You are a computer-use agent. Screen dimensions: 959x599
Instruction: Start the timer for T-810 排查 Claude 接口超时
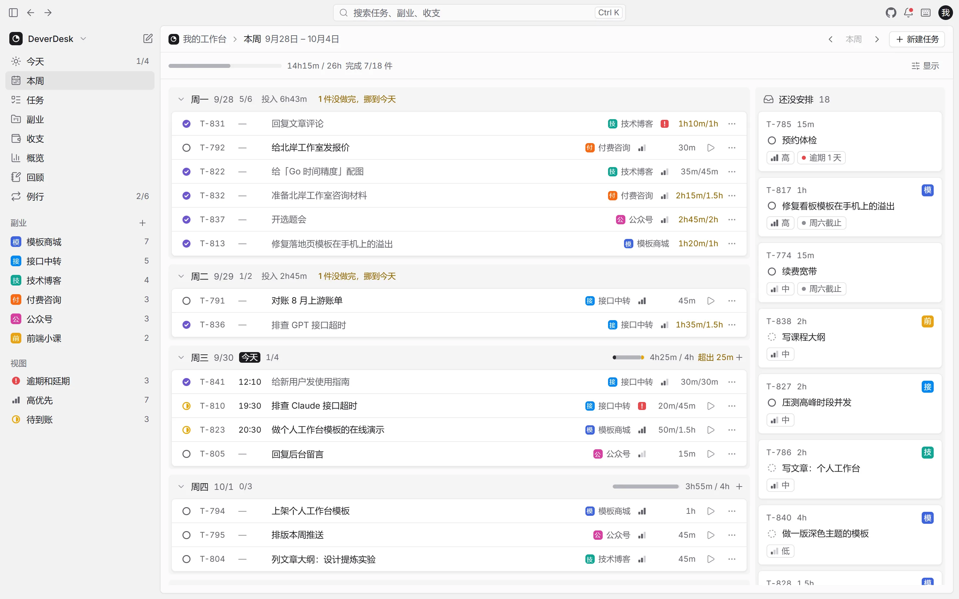pos(711,406)
